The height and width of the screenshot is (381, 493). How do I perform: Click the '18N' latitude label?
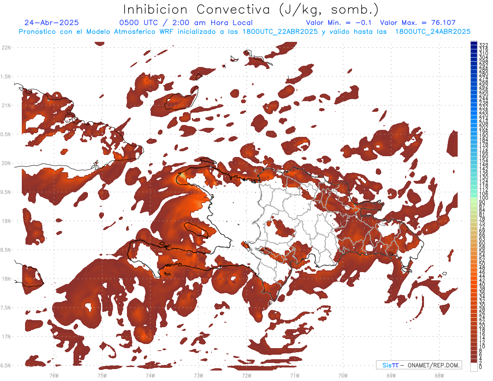(6, 279)
